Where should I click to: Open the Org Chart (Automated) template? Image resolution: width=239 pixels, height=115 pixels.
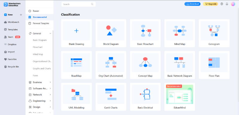tap(111, 65)
